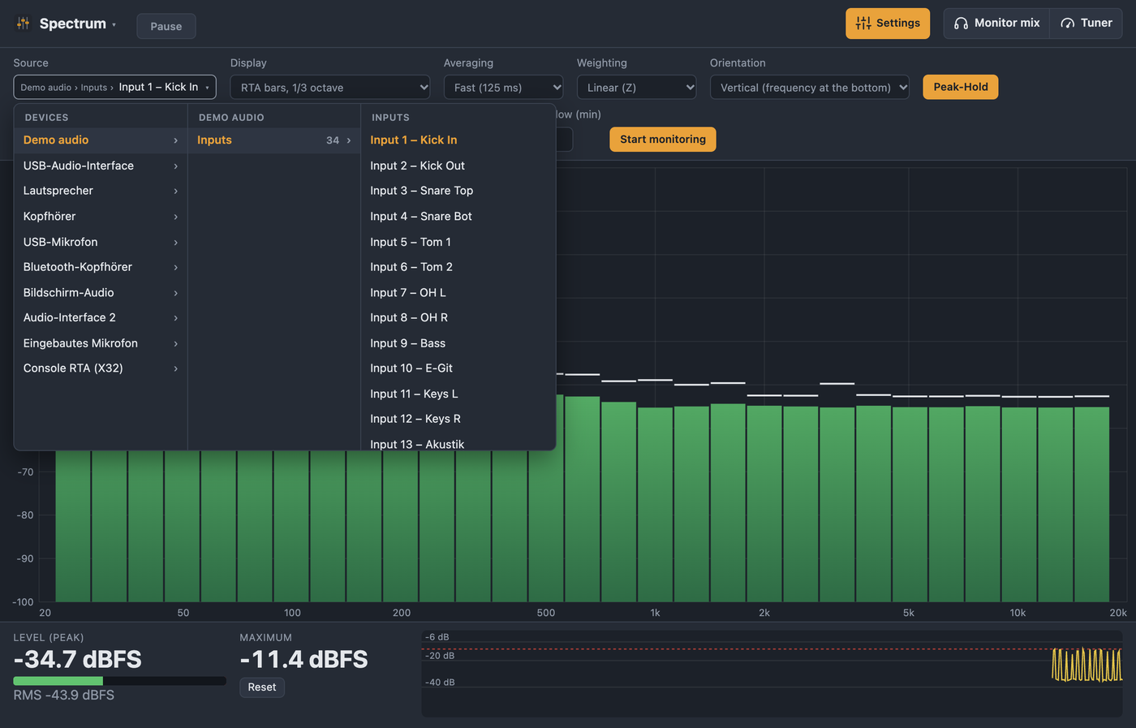Click arrow beside Bluetooth-Kopfhörer device
The image size is (1136, 728).
click(175, 267)
